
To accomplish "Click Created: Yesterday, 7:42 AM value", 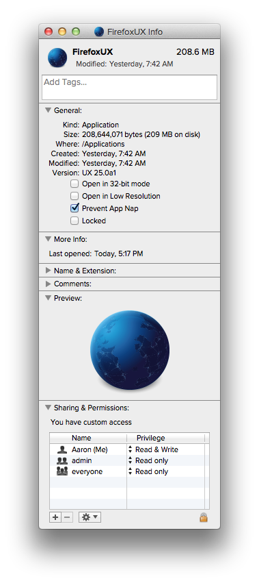I will (113, 153).
